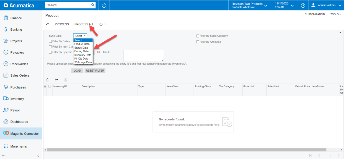Open the More Items grid icon
344x159 pixels.
coord(6,146)
